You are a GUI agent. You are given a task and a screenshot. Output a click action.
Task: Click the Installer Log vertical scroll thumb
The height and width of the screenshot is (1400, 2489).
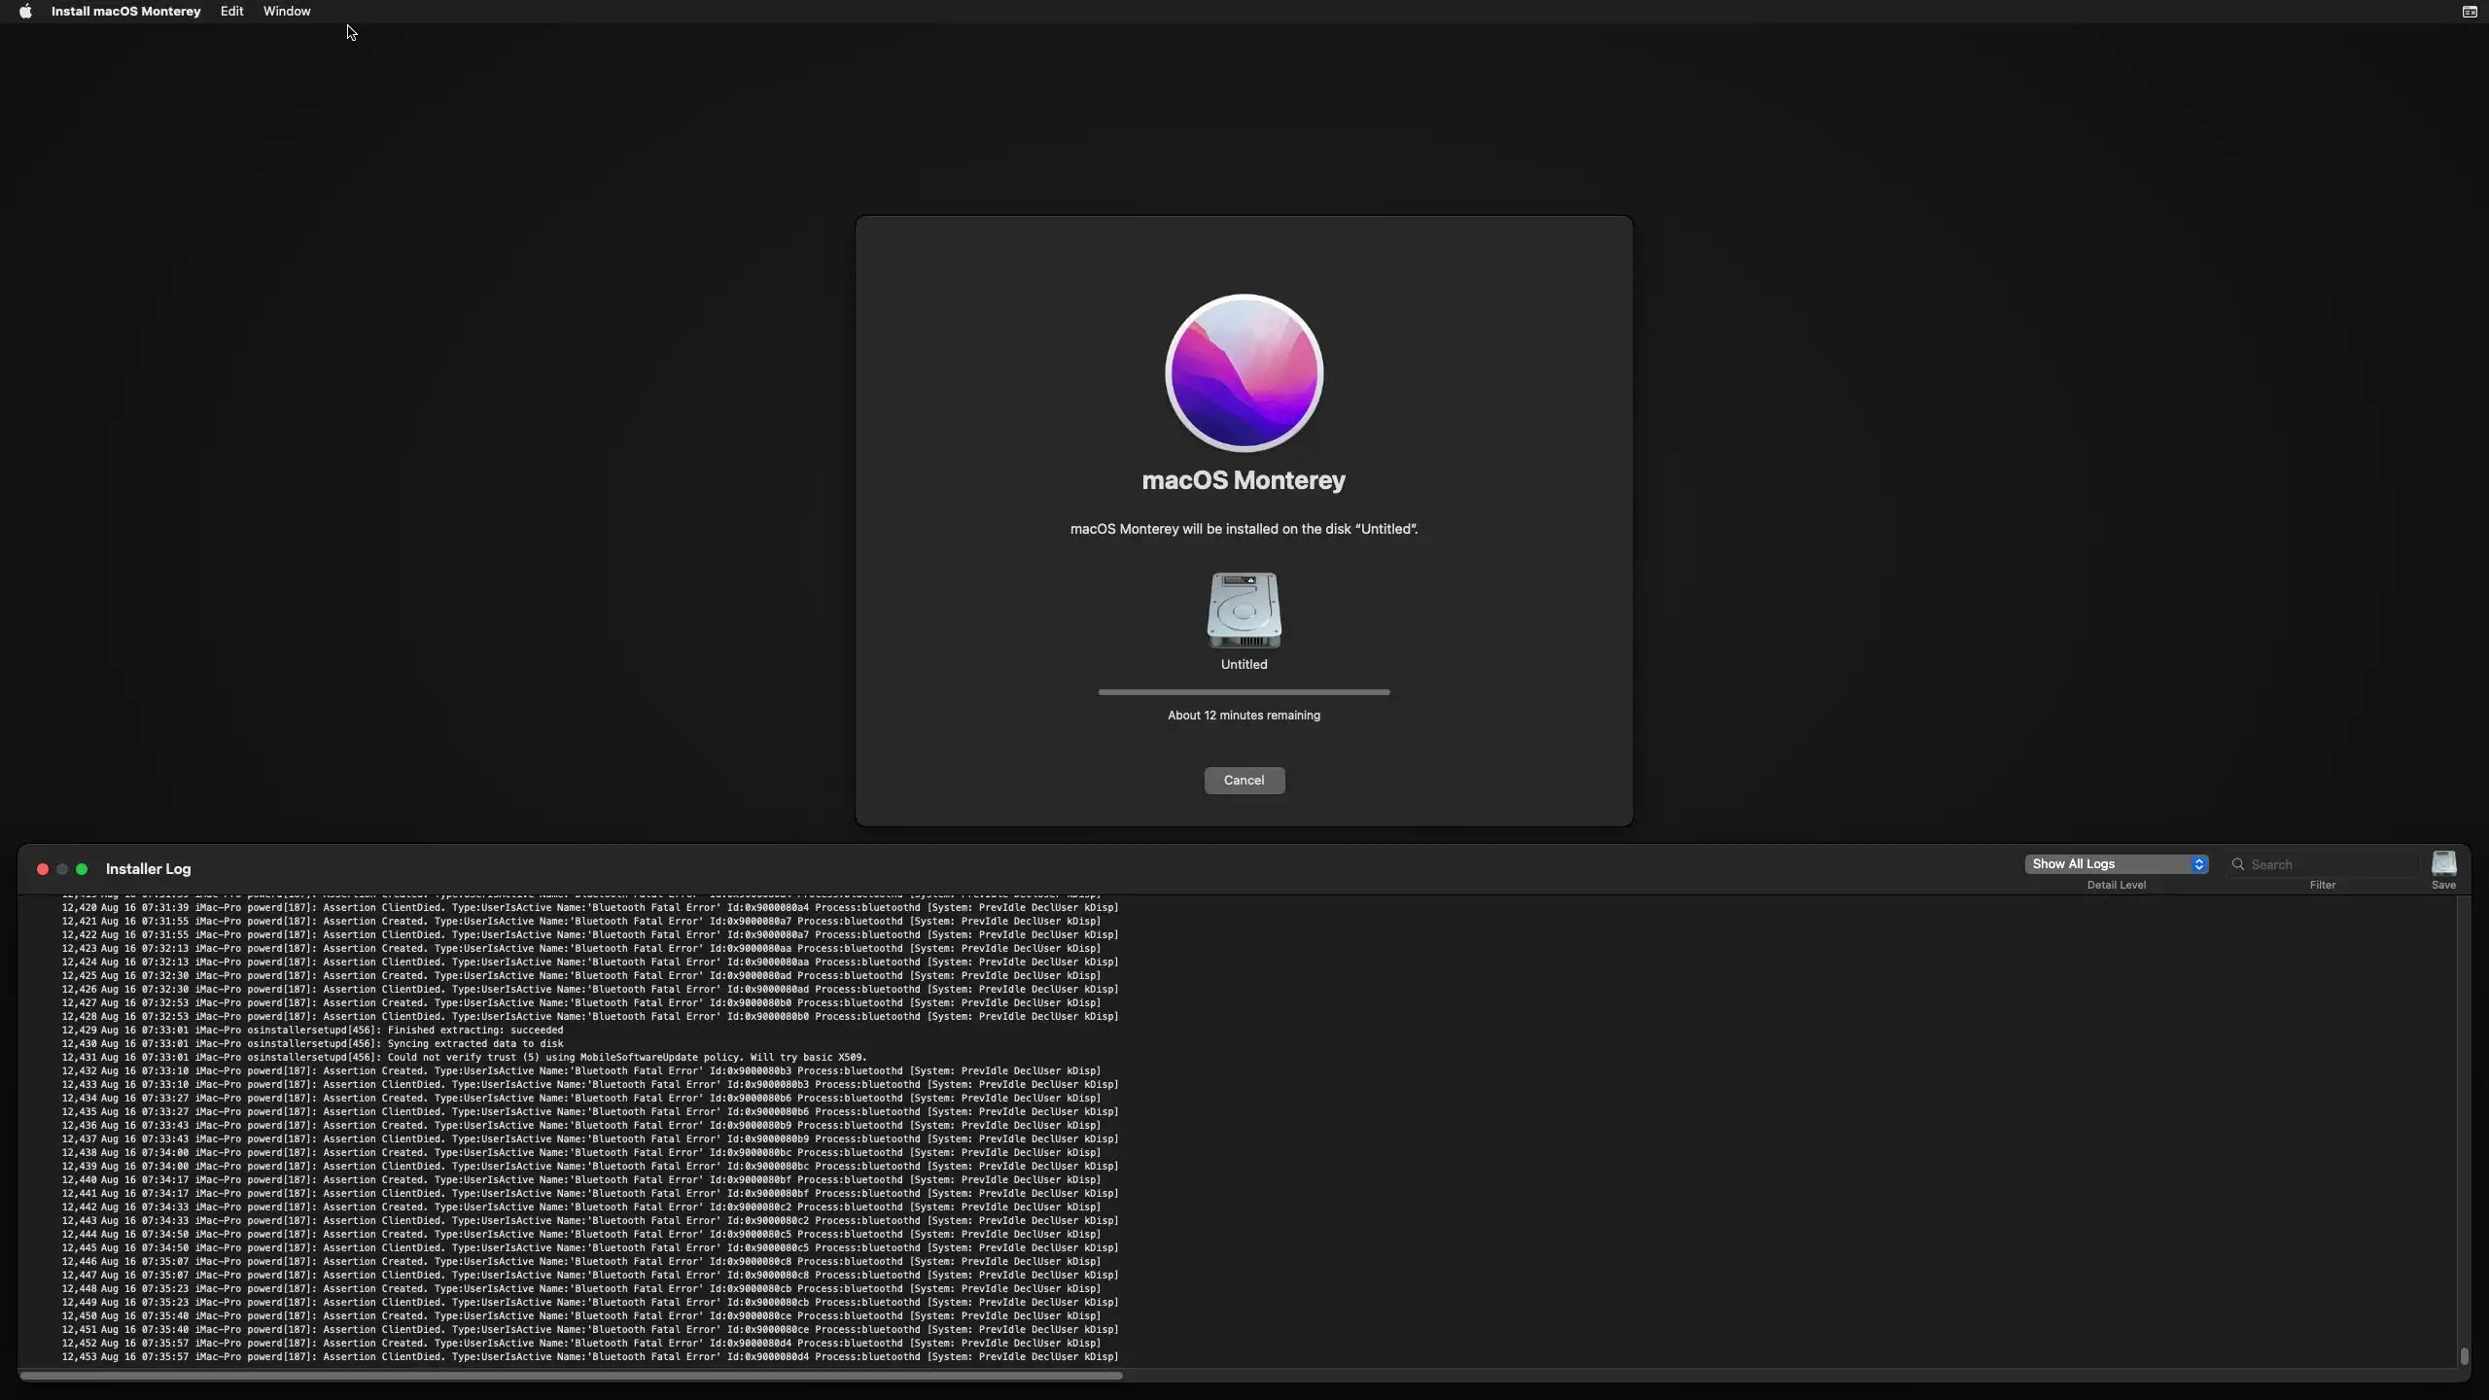click(2464, 1355)
